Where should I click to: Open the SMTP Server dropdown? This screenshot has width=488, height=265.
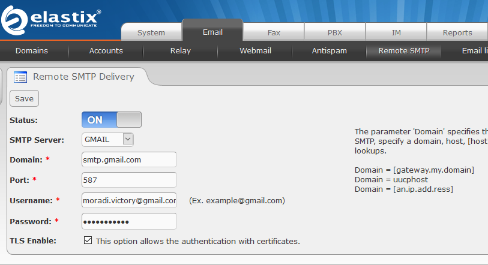(x=107, y=140)
